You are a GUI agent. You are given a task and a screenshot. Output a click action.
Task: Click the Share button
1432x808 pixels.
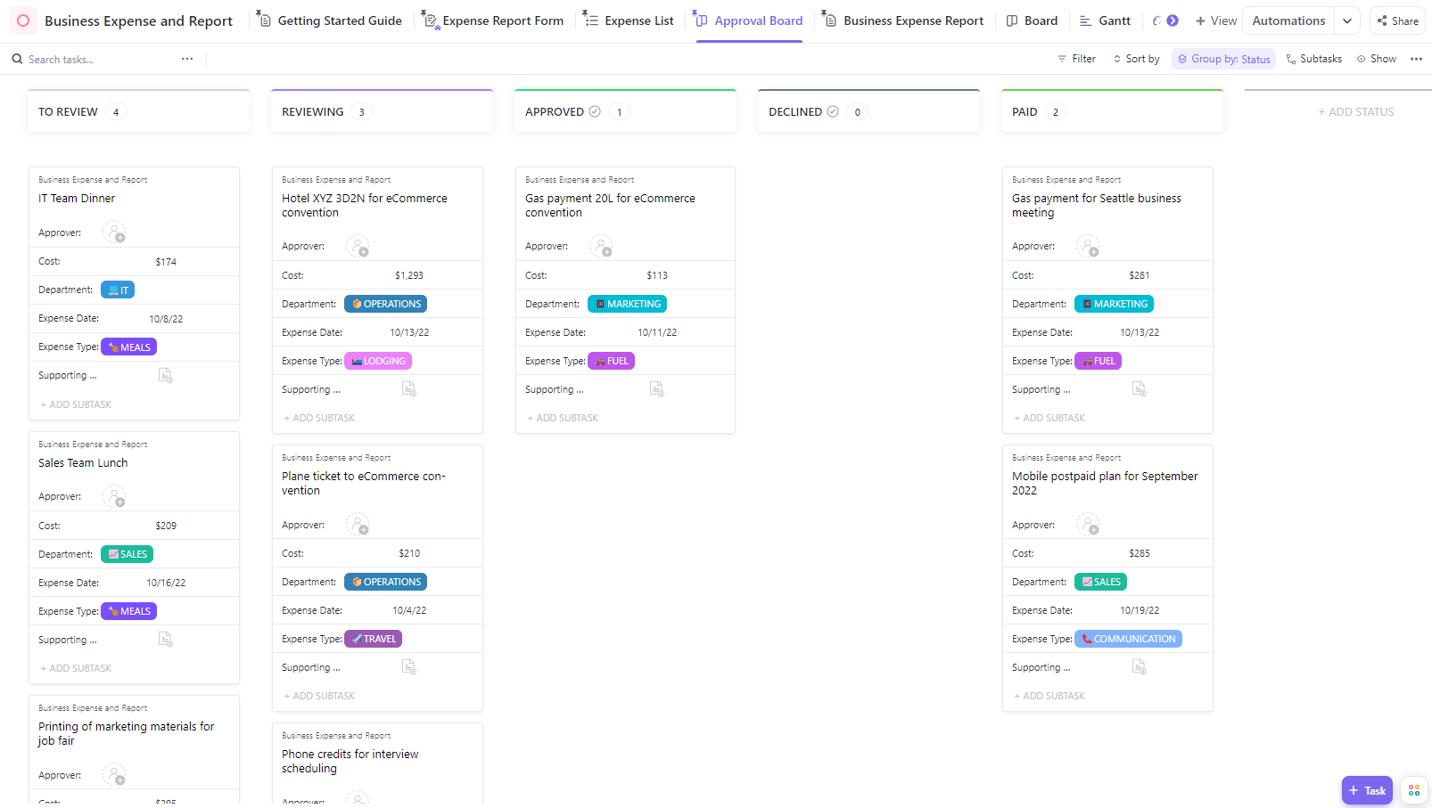point(1397,20)
